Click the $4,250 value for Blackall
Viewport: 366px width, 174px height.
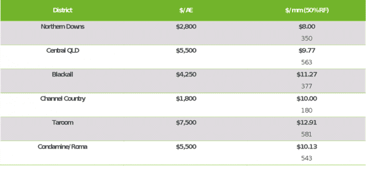point(186,75)
